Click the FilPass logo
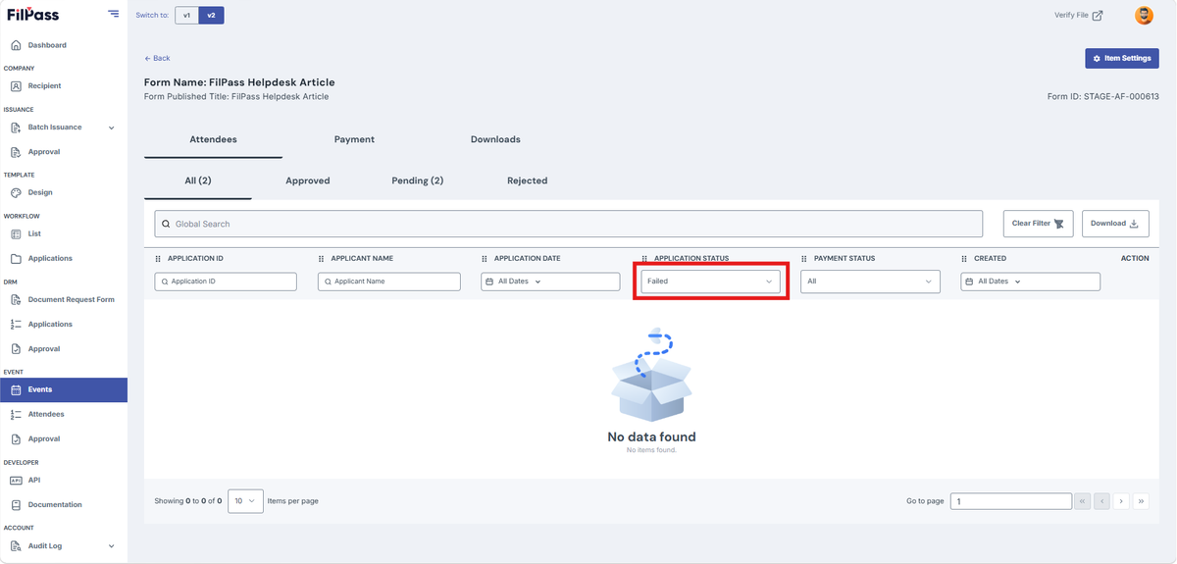 (33, 15)
